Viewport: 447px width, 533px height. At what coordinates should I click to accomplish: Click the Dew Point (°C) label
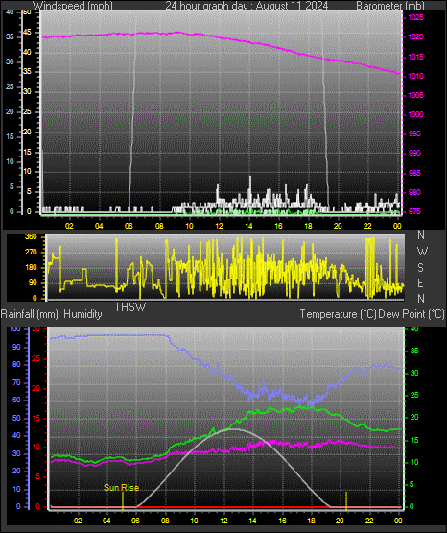point(411,314)
